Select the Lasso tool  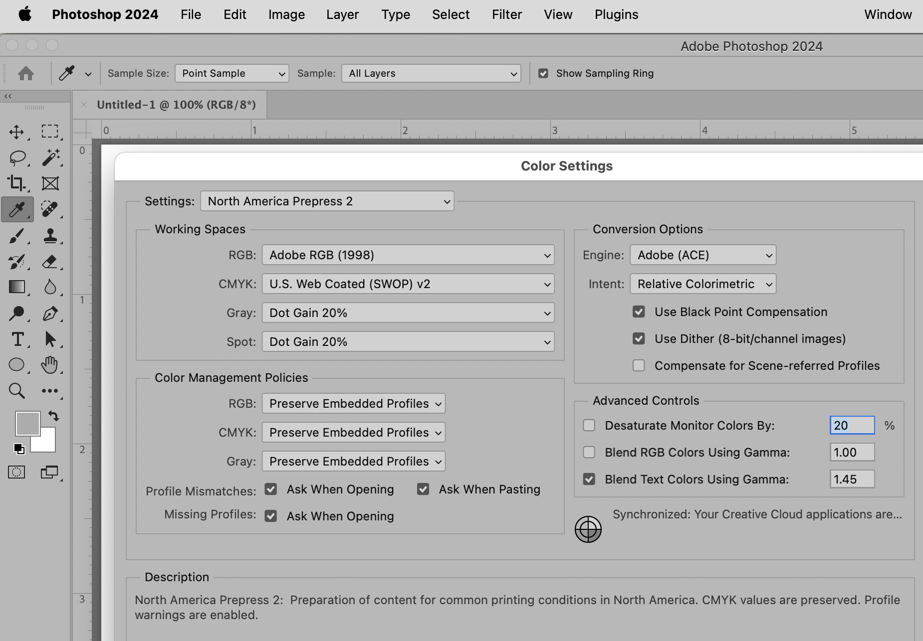pos(17,159)
